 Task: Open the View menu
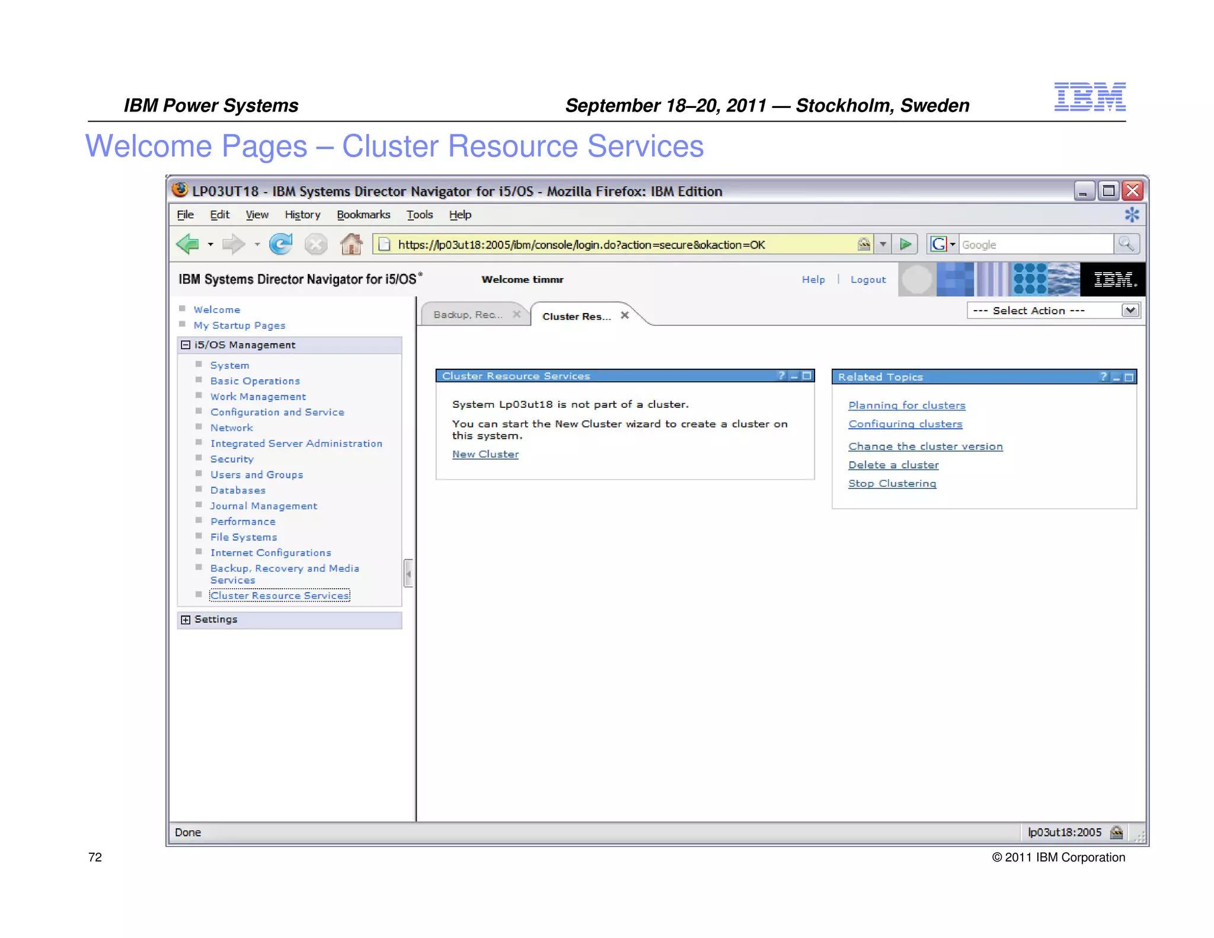(257, 215)
